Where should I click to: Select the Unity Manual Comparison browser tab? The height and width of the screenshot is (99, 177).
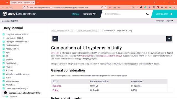(23, 2)
